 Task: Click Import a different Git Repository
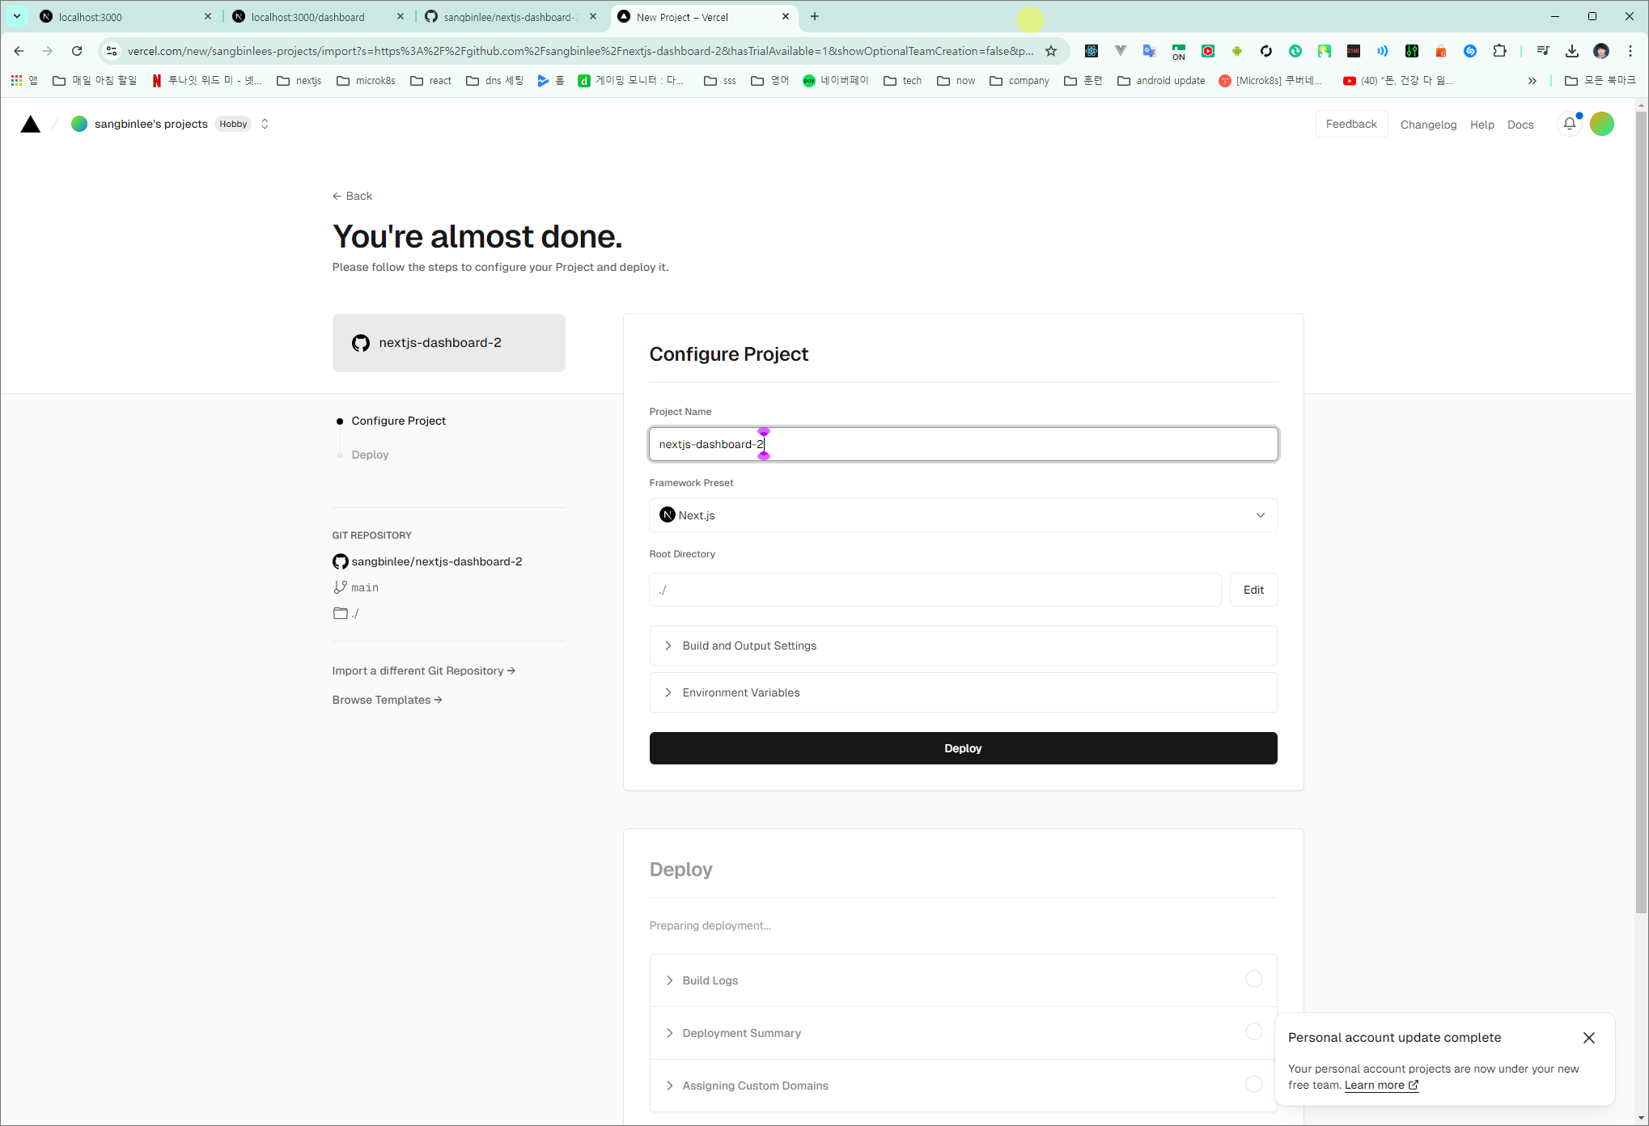pos(423,671)
